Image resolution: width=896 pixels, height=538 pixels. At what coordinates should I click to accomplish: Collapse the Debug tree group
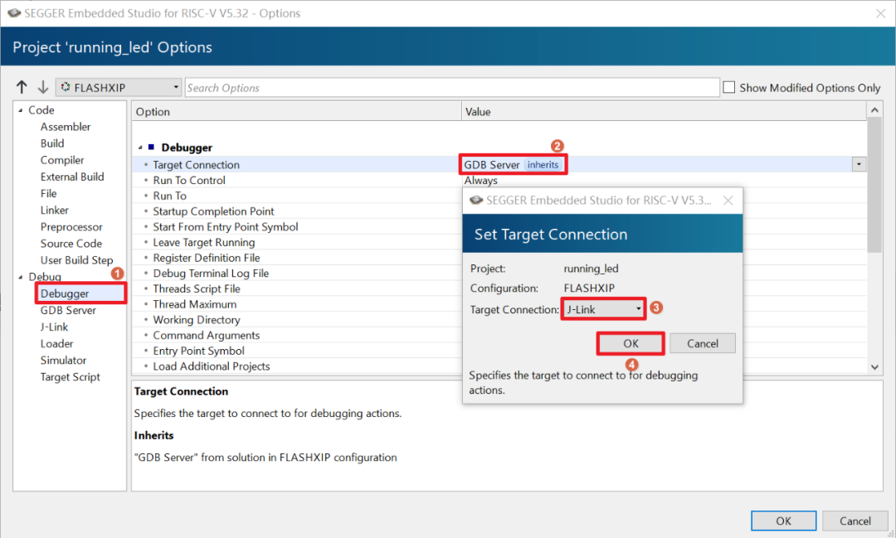point(21,277)
